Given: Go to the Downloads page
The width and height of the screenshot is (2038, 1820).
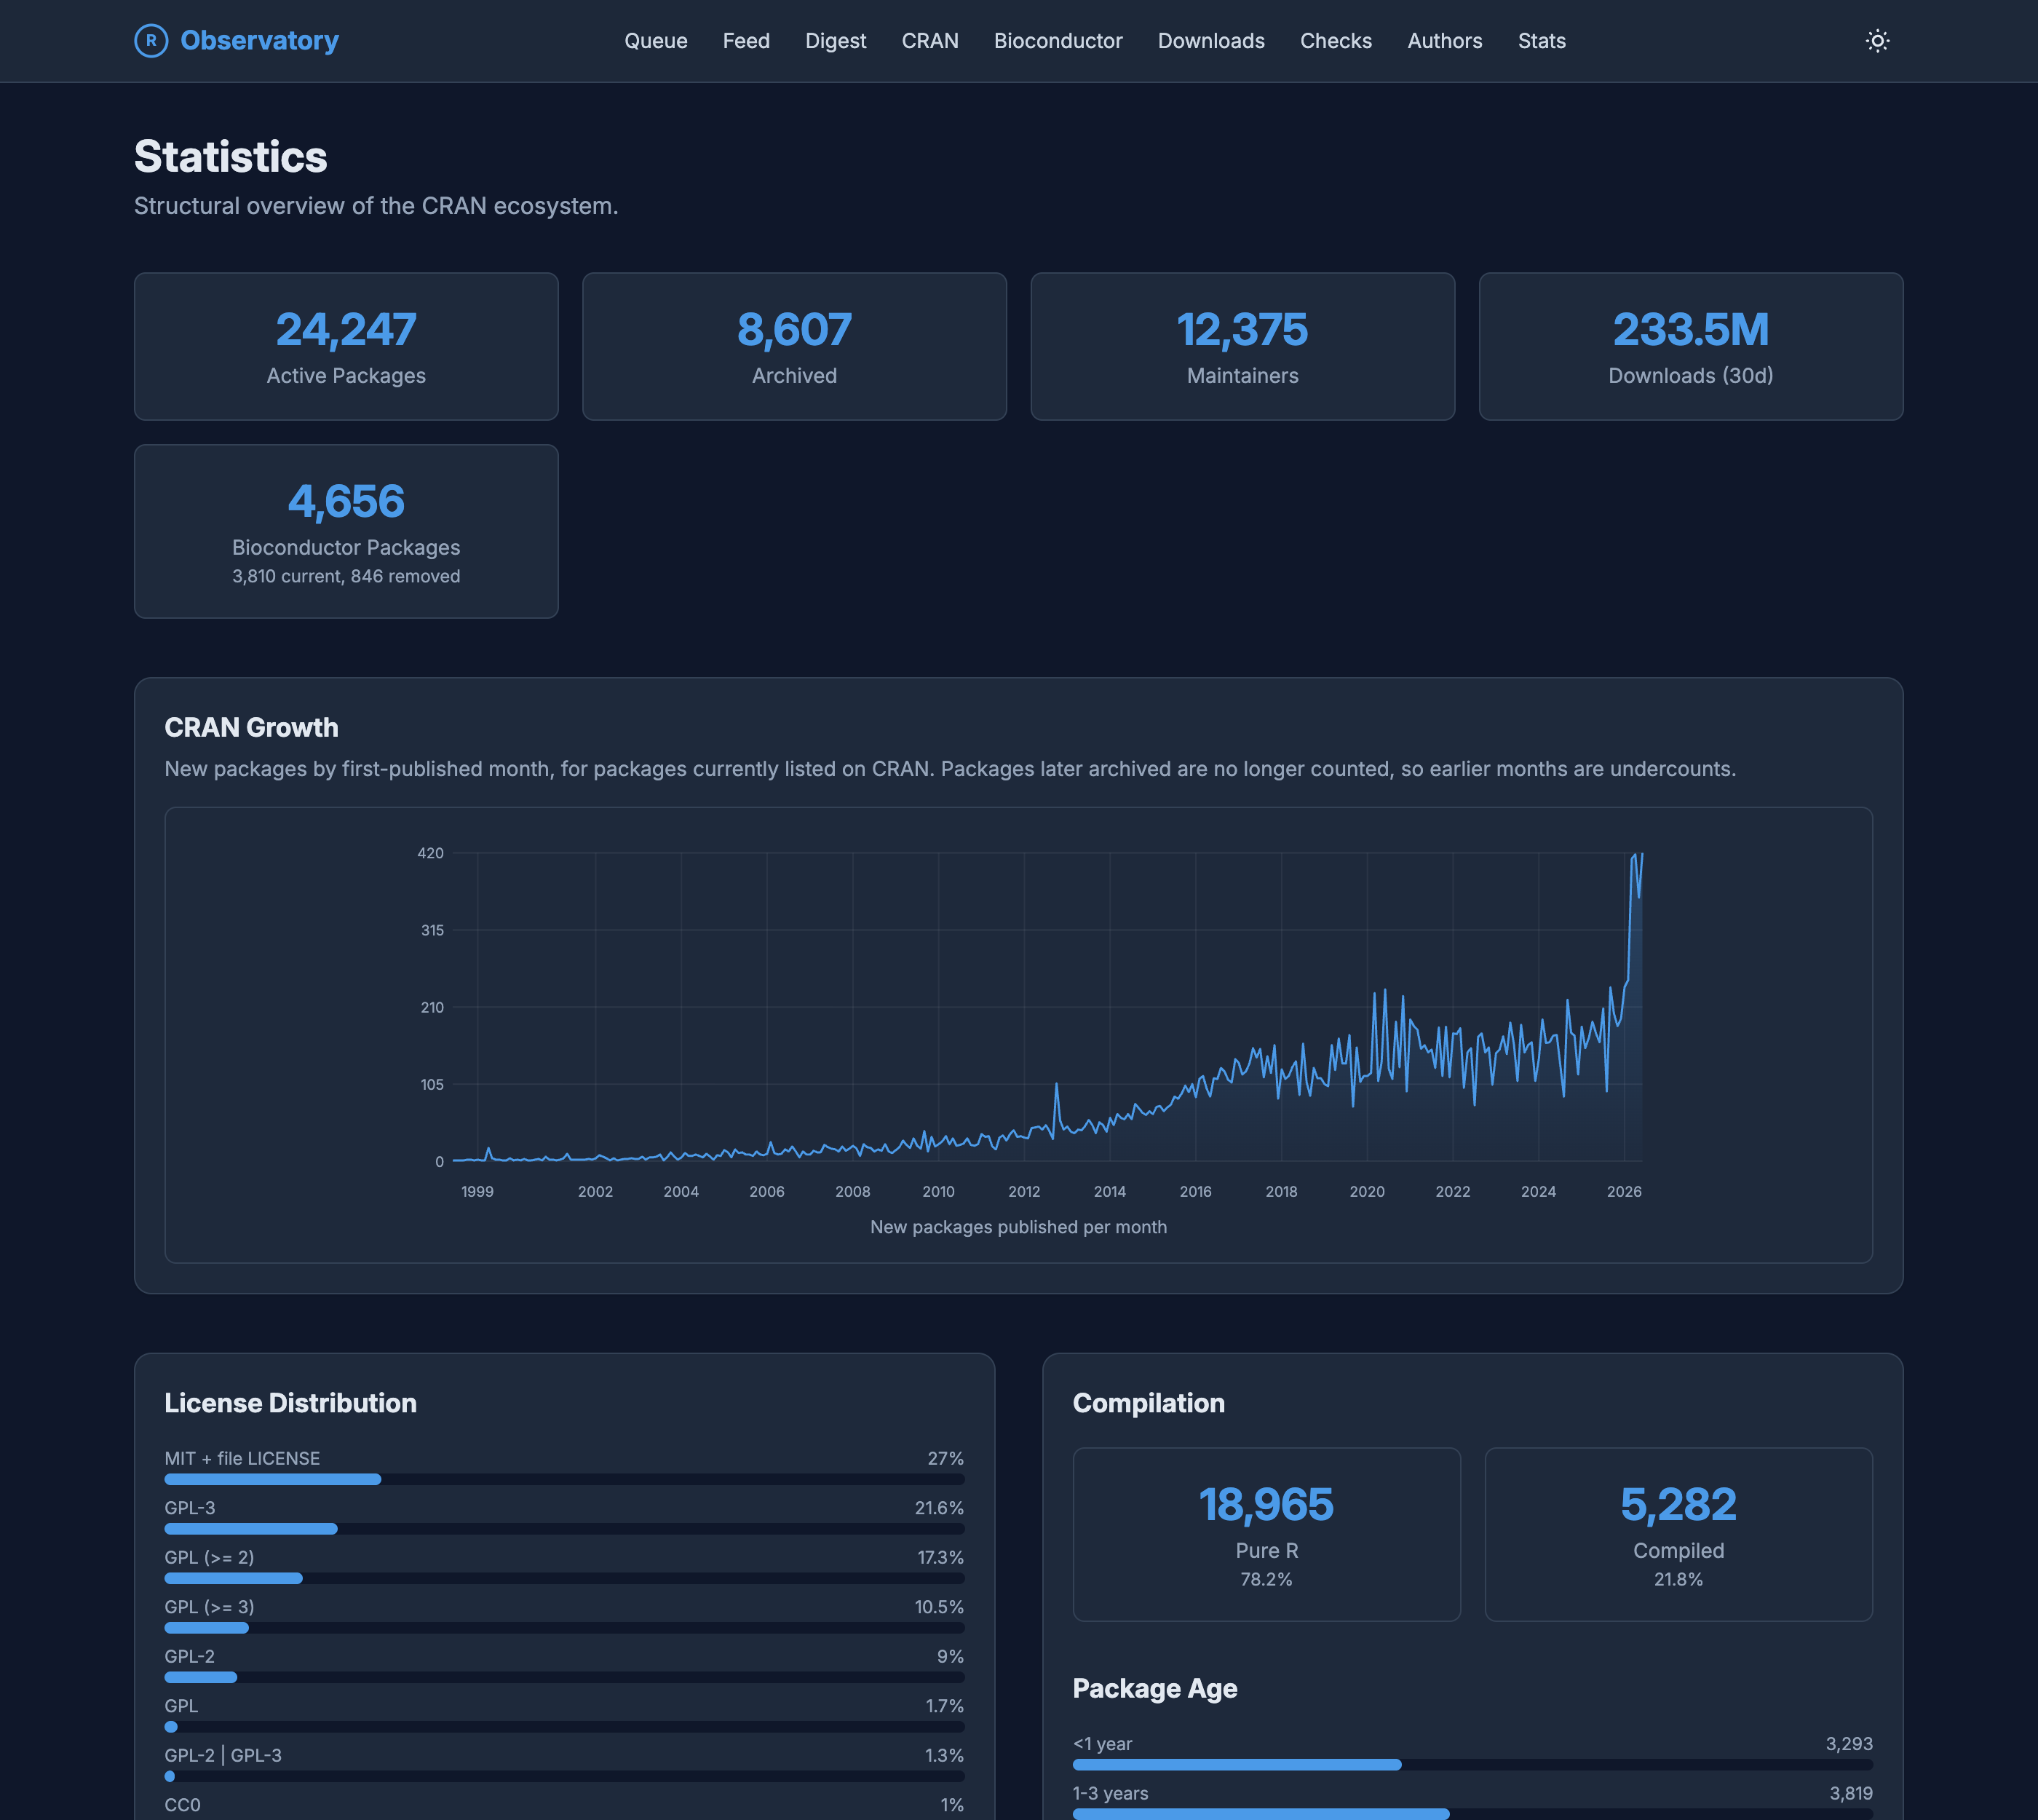Looking at the screenshot, I should (x=1211, y=41).
